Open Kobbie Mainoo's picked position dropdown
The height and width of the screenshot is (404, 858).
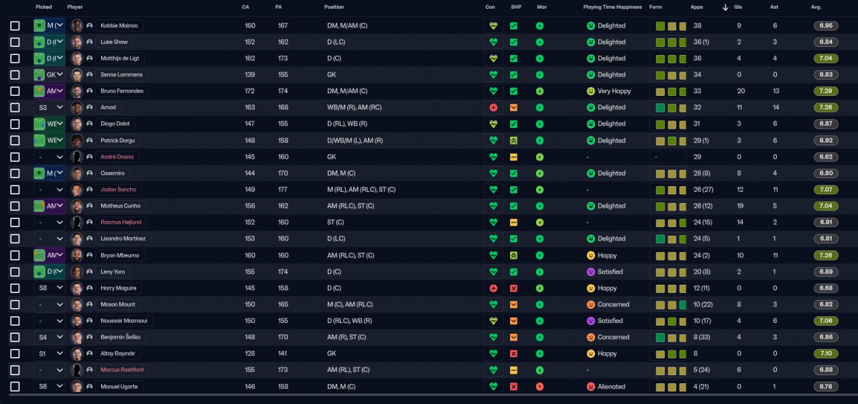[50, 25]
